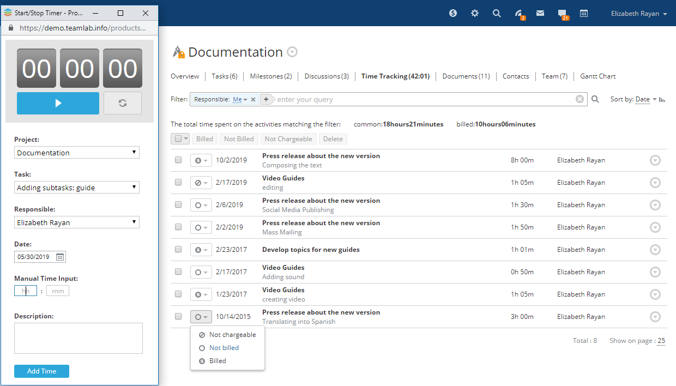The image size is (676, 386).
Task: Tick the checkbox for the 2/23/2017 entry
Action: [178, 250]
